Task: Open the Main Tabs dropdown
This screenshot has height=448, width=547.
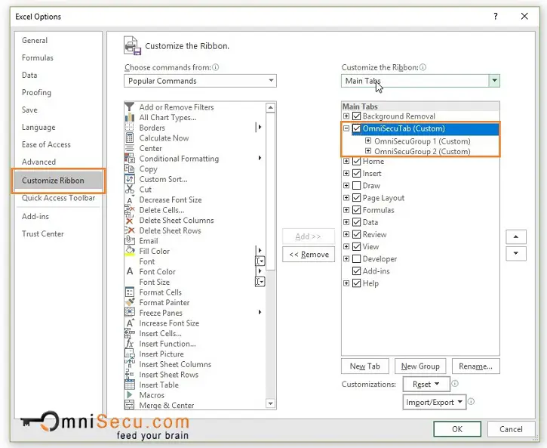Action: (x=420, y=81)
